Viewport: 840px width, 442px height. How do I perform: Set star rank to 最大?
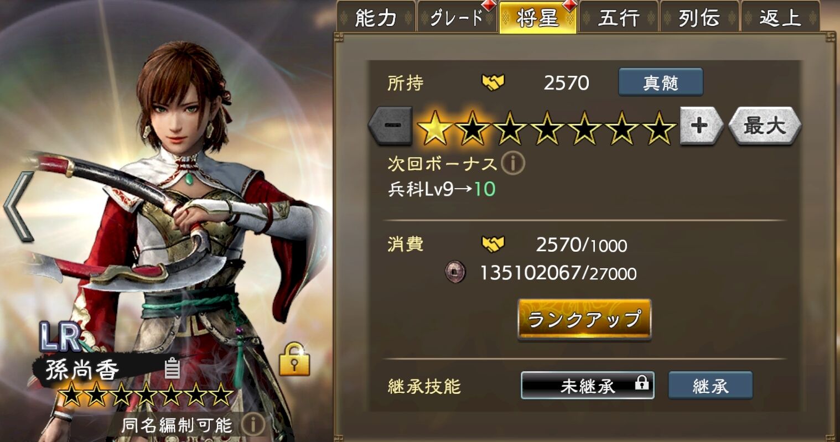click(x=765, y=126)
